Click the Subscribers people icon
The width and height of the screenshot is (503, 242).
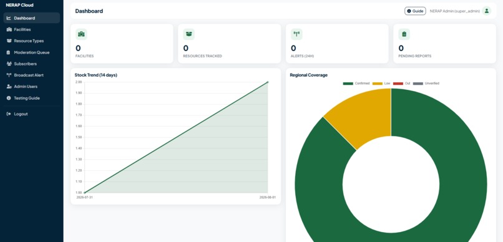tap(9, 64)
